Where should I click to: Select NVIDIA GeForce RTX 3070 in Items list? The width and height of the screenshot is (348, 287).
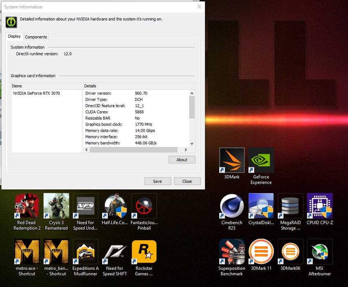[37, 93]
